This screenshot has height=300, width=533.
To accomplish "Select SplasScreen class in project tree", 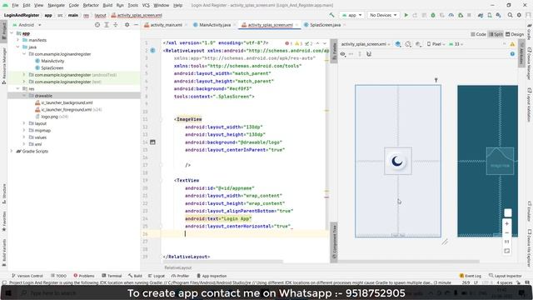I will [52, 68].
